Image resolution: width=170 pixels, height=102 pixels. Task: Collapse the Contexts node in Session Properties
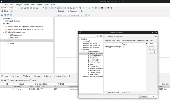coord(82,50)
